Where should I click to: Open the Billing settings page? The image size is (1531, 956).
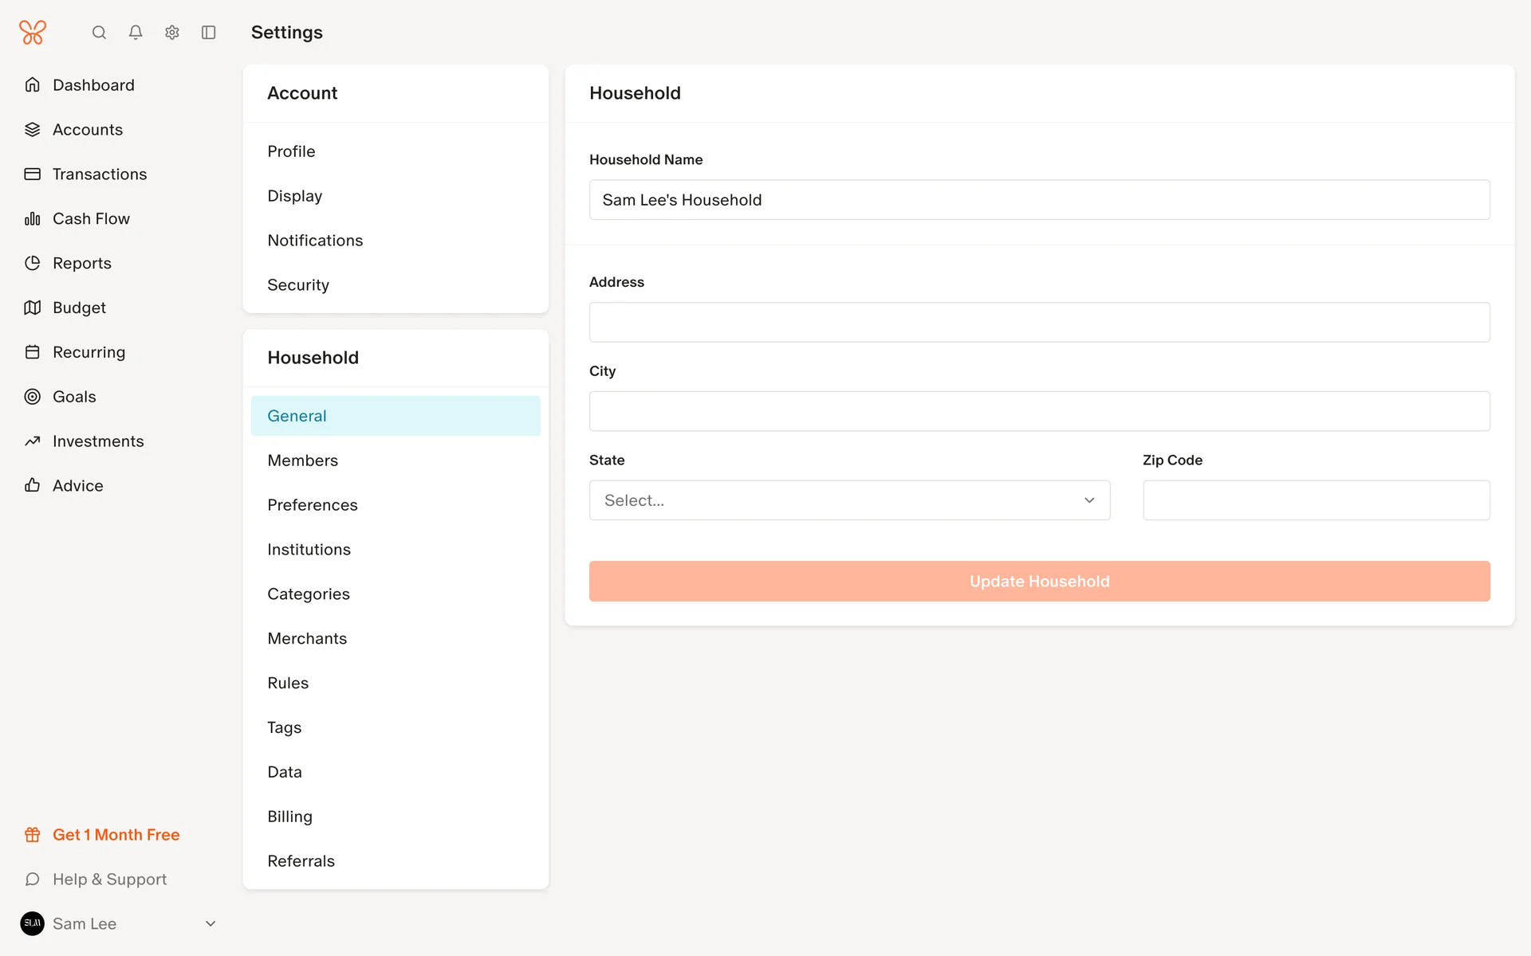point(290,817)
